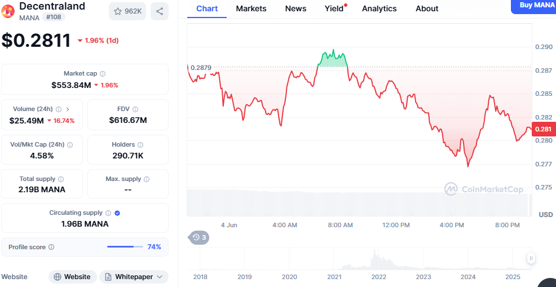The image size is (556, 287).
Task: Click info icon next to Vol/Mkt Cap (24h)
Action: (70, 145)
